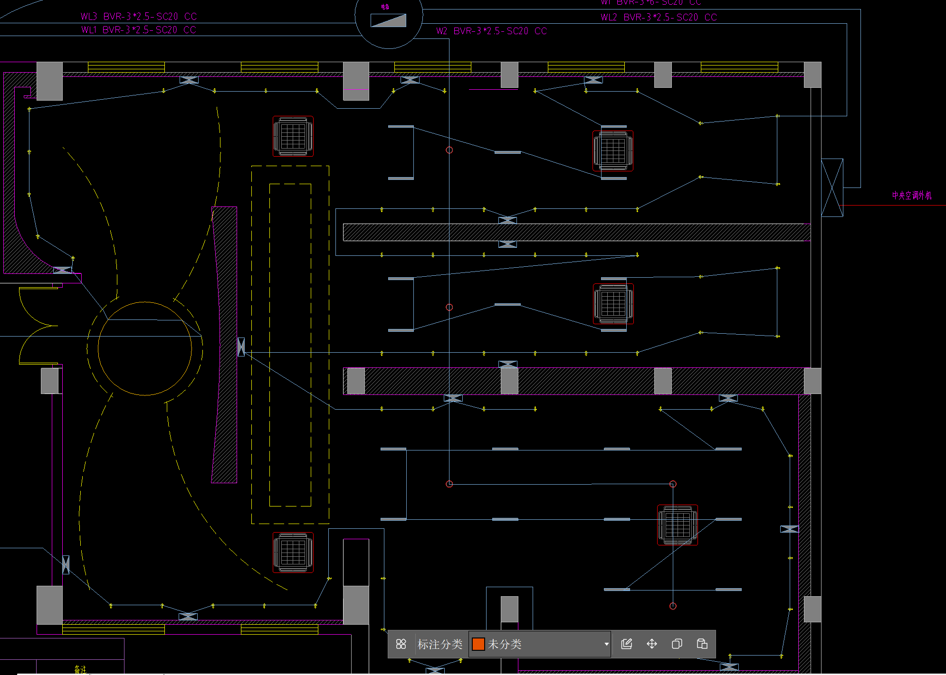Click the edit annotation pencil icon

pyautogui.click(x=627, y=644)
